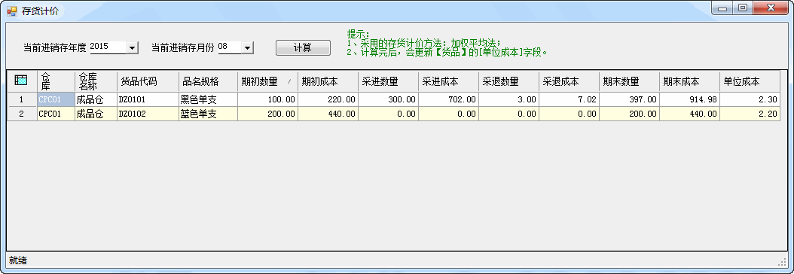Viewport: 794px width, 274px height.
Task: Click the grid selector icon in table corner
Action: click(21, 80)
